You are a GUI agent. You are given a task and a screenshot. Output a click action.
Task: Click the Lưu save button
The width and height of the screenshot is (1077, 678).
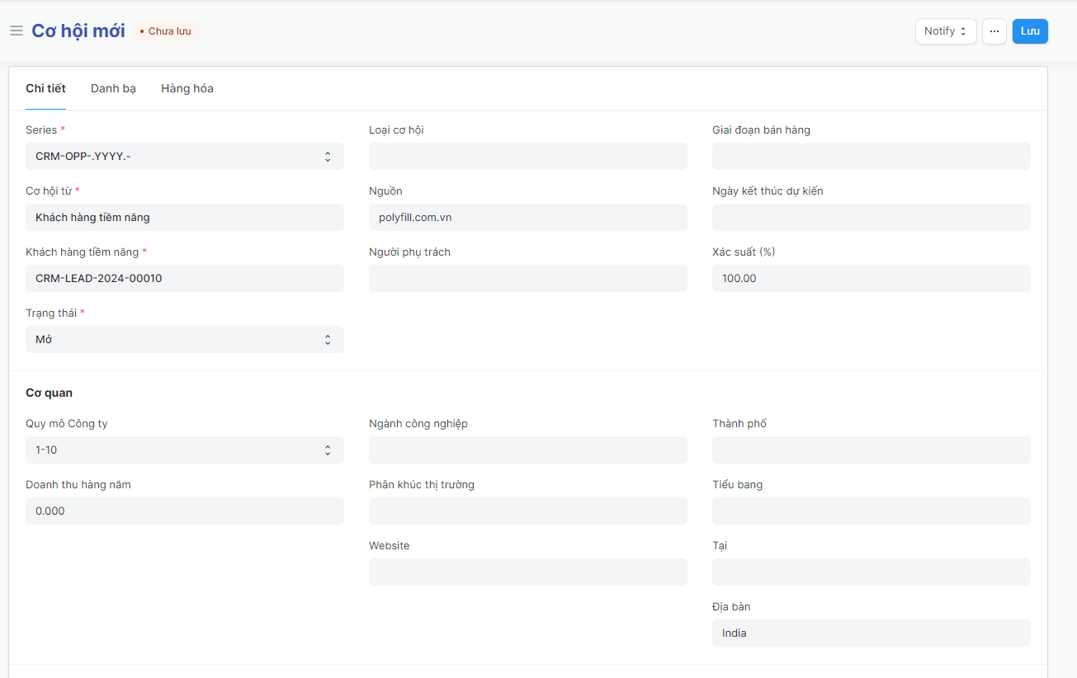1029,31
